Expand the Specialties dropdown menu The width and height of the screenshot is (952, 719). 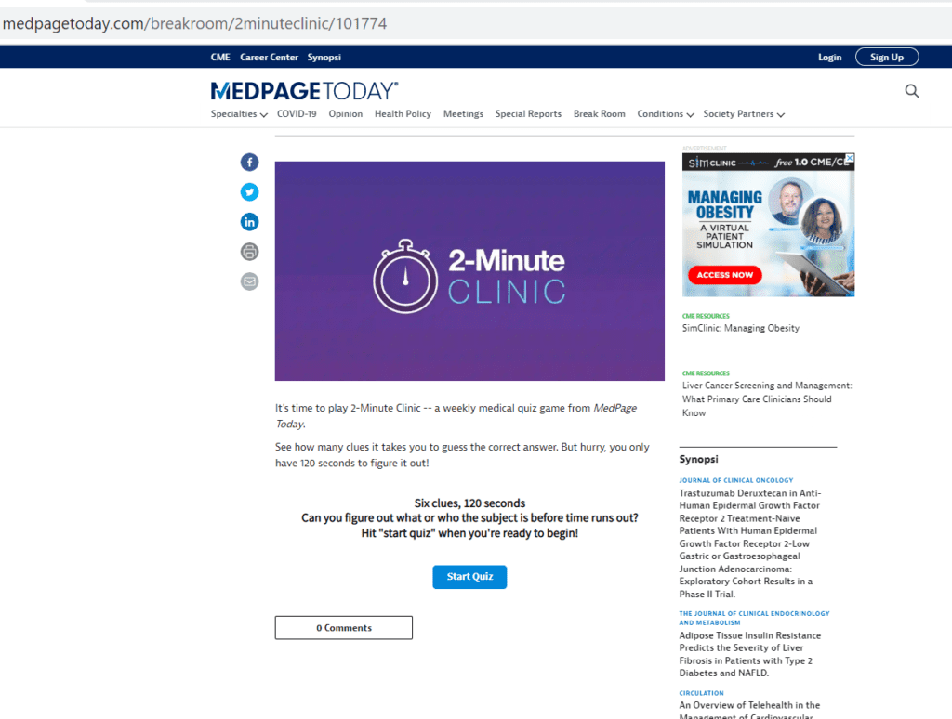point(239,114)
